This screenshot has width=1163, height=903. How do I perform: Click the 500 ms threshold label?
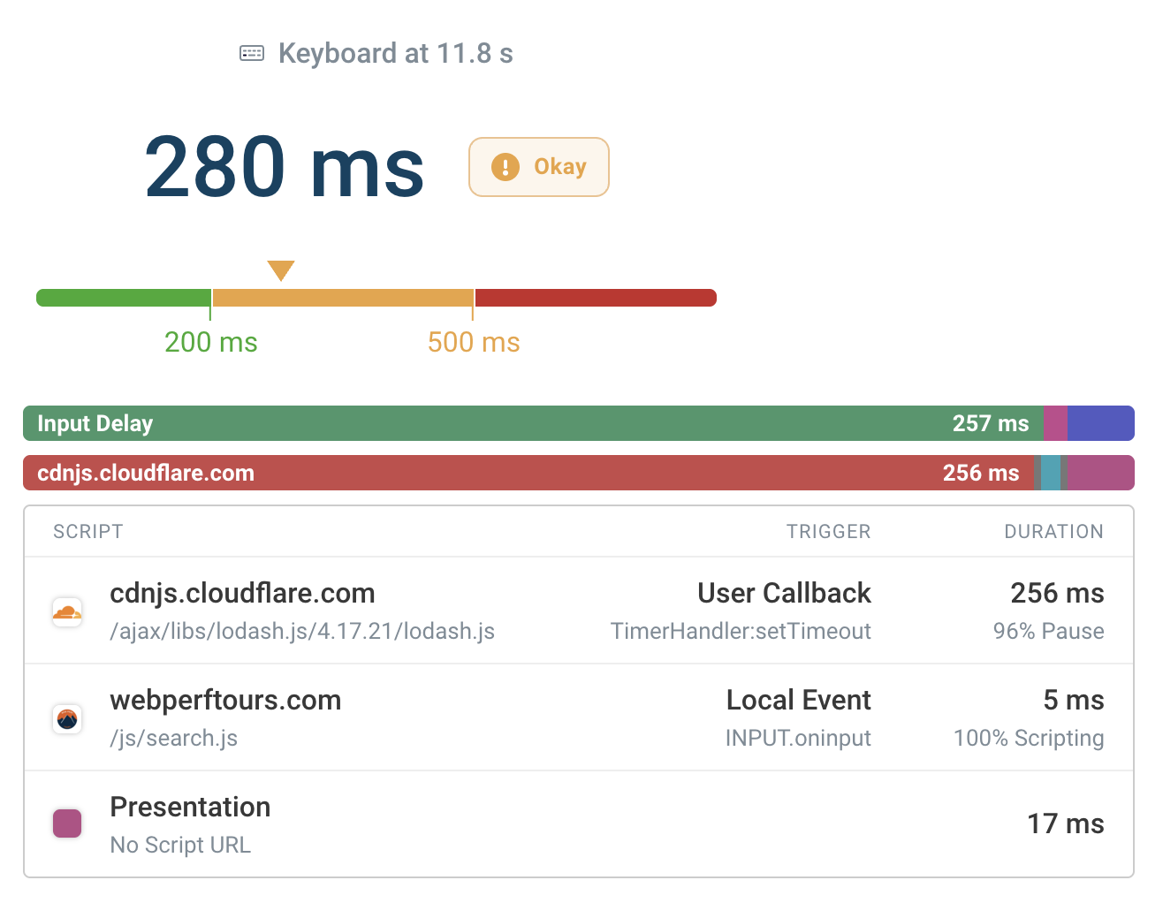(474, 342)
